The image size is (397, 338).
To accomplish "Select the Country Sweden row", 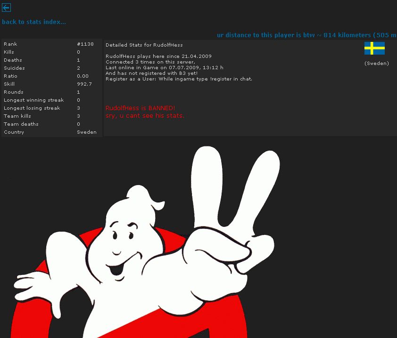I will point(51,132).
